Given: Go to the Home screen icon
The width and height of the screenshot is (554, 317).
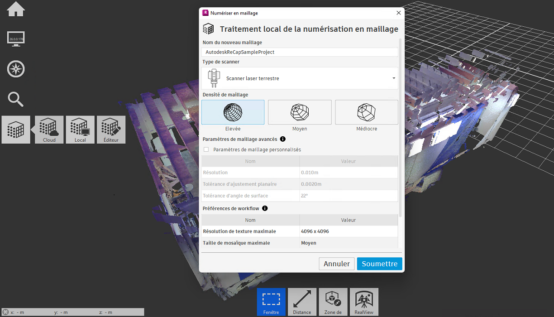Looking at the screenshot, I should [x=16, y=9].
